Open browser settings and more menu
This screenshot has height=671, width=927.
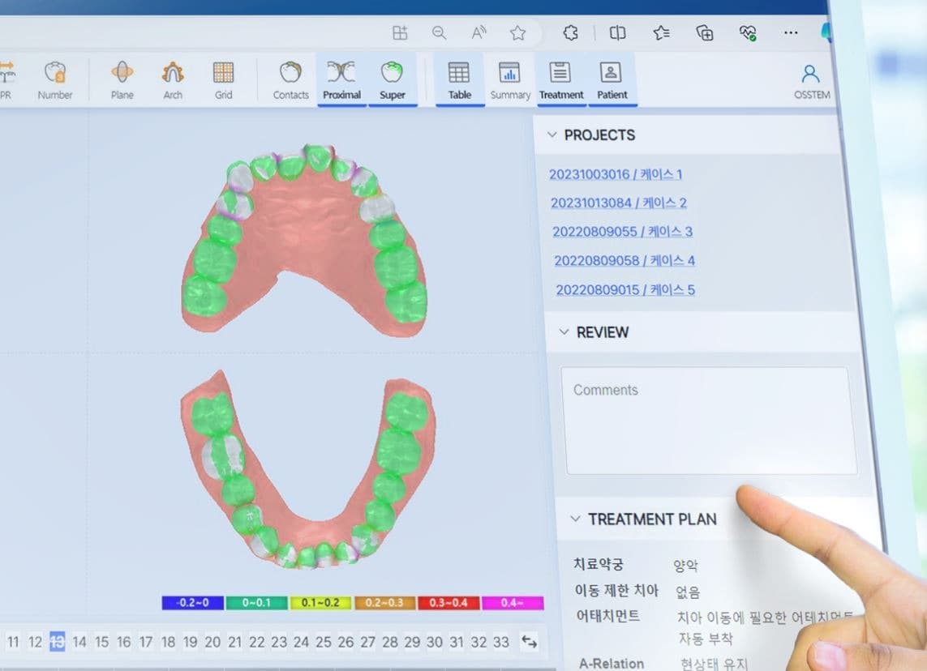coord(791,33)
